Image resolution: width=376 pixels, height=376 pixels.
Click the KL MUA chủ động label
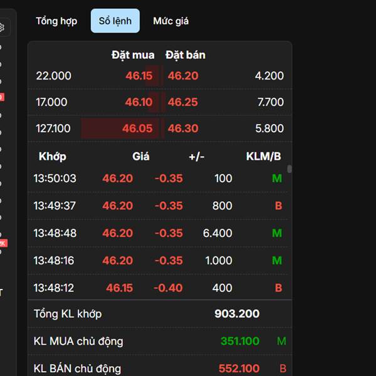(x=78, y=342)
